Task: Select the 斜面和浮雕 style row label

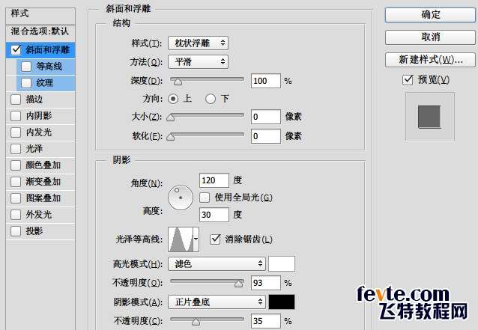Action: click(48, 50)
